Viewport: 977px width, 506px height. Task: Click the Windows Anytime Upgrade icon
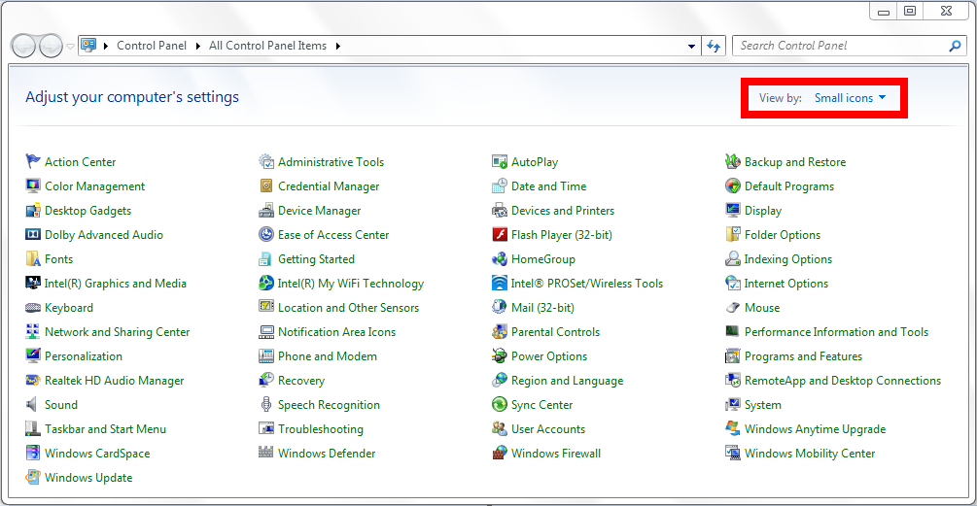[x=733, y=429]
